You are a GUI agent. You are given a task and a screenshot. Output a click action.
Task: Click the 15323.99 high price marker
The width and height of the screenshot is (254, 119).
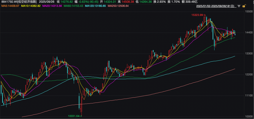tap(197, 15)
